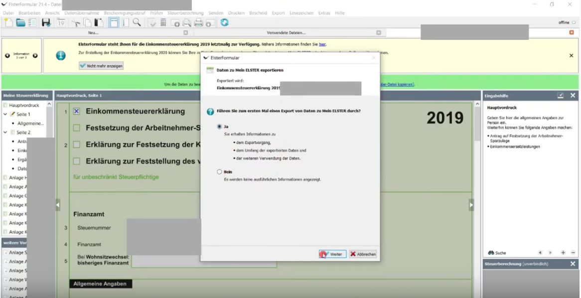Close the Verwendete Dateien tab
The image size is (581, 298).
378,32
